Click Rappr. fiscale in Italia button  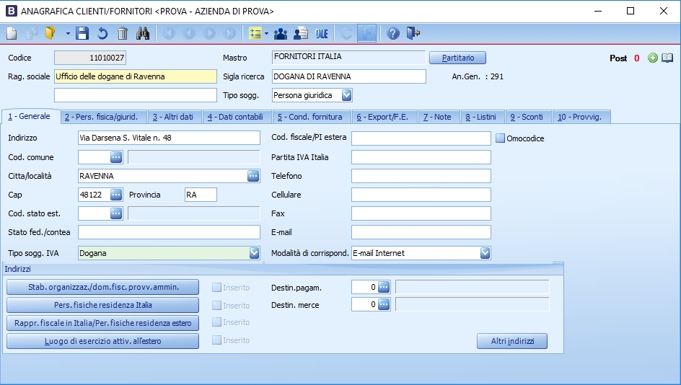(103, 323)
